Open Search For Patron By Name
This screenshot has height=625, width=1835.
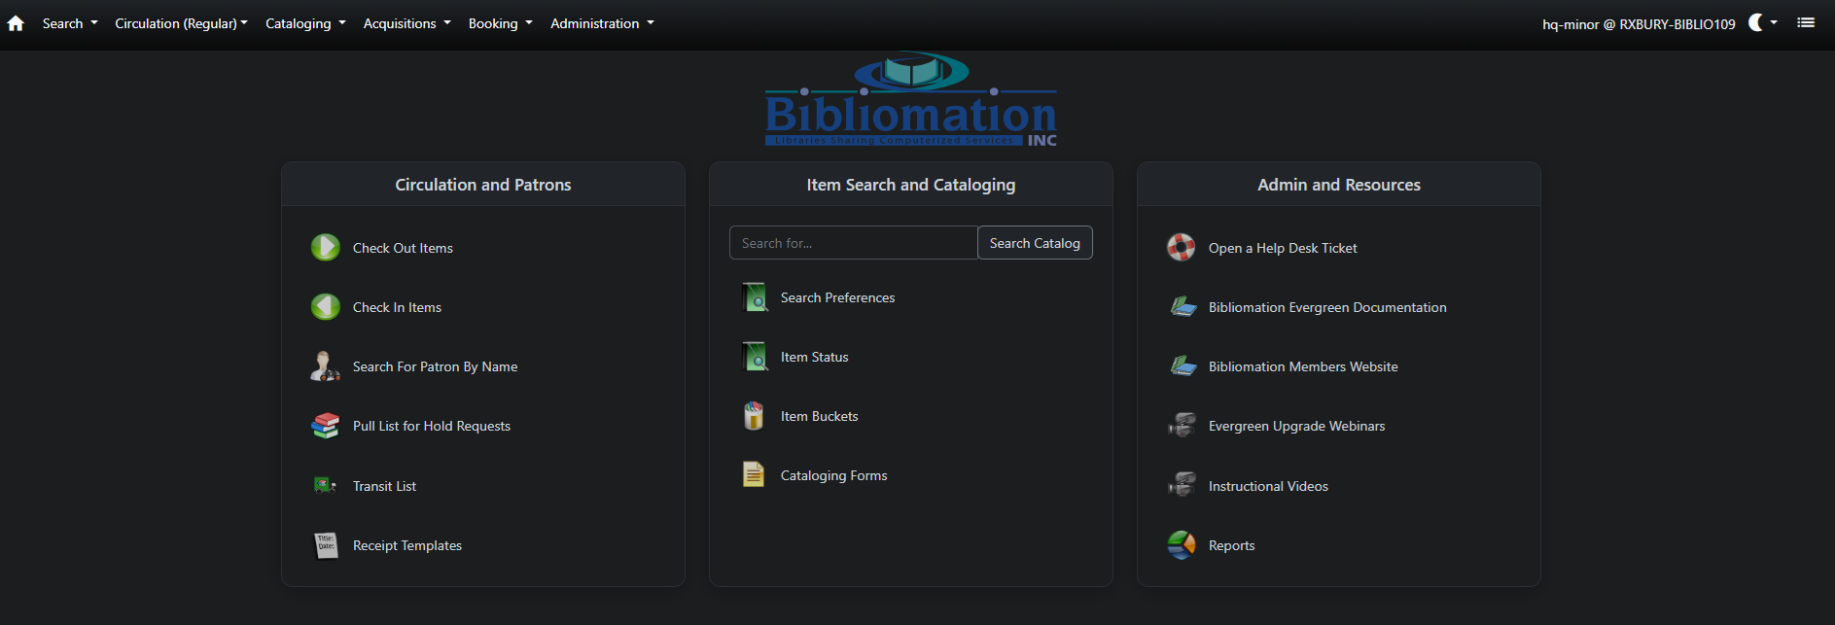[435, 366]
